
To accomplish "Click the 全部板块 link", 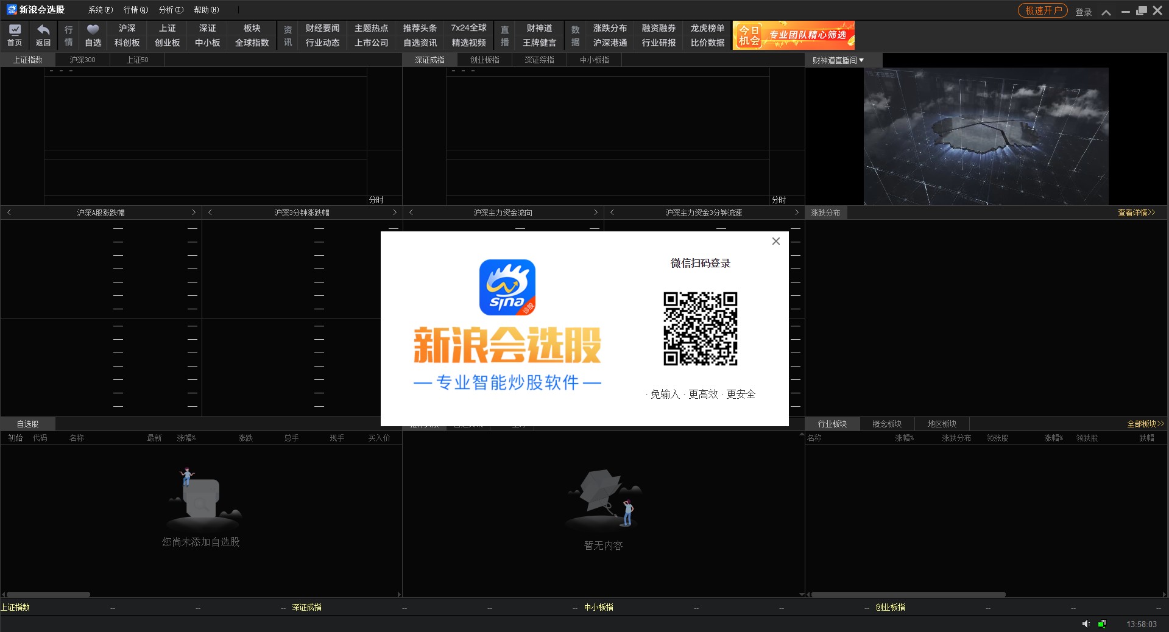I will (1145, 424).
